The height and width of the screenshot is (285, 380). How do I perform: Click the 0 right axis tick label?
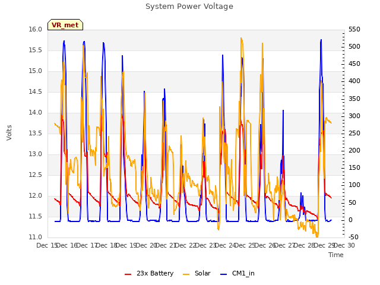350,220
